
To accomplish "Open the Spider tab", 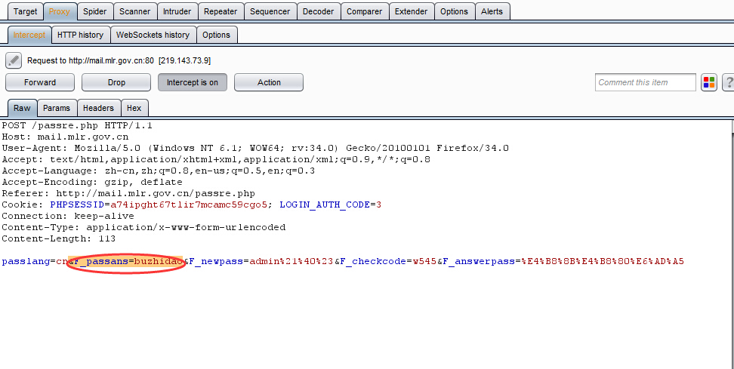I will click(94, 11).
